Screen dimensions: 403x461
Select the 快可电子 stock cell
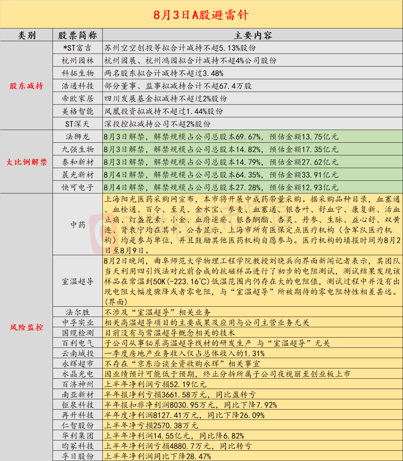[x=78, y=188]
